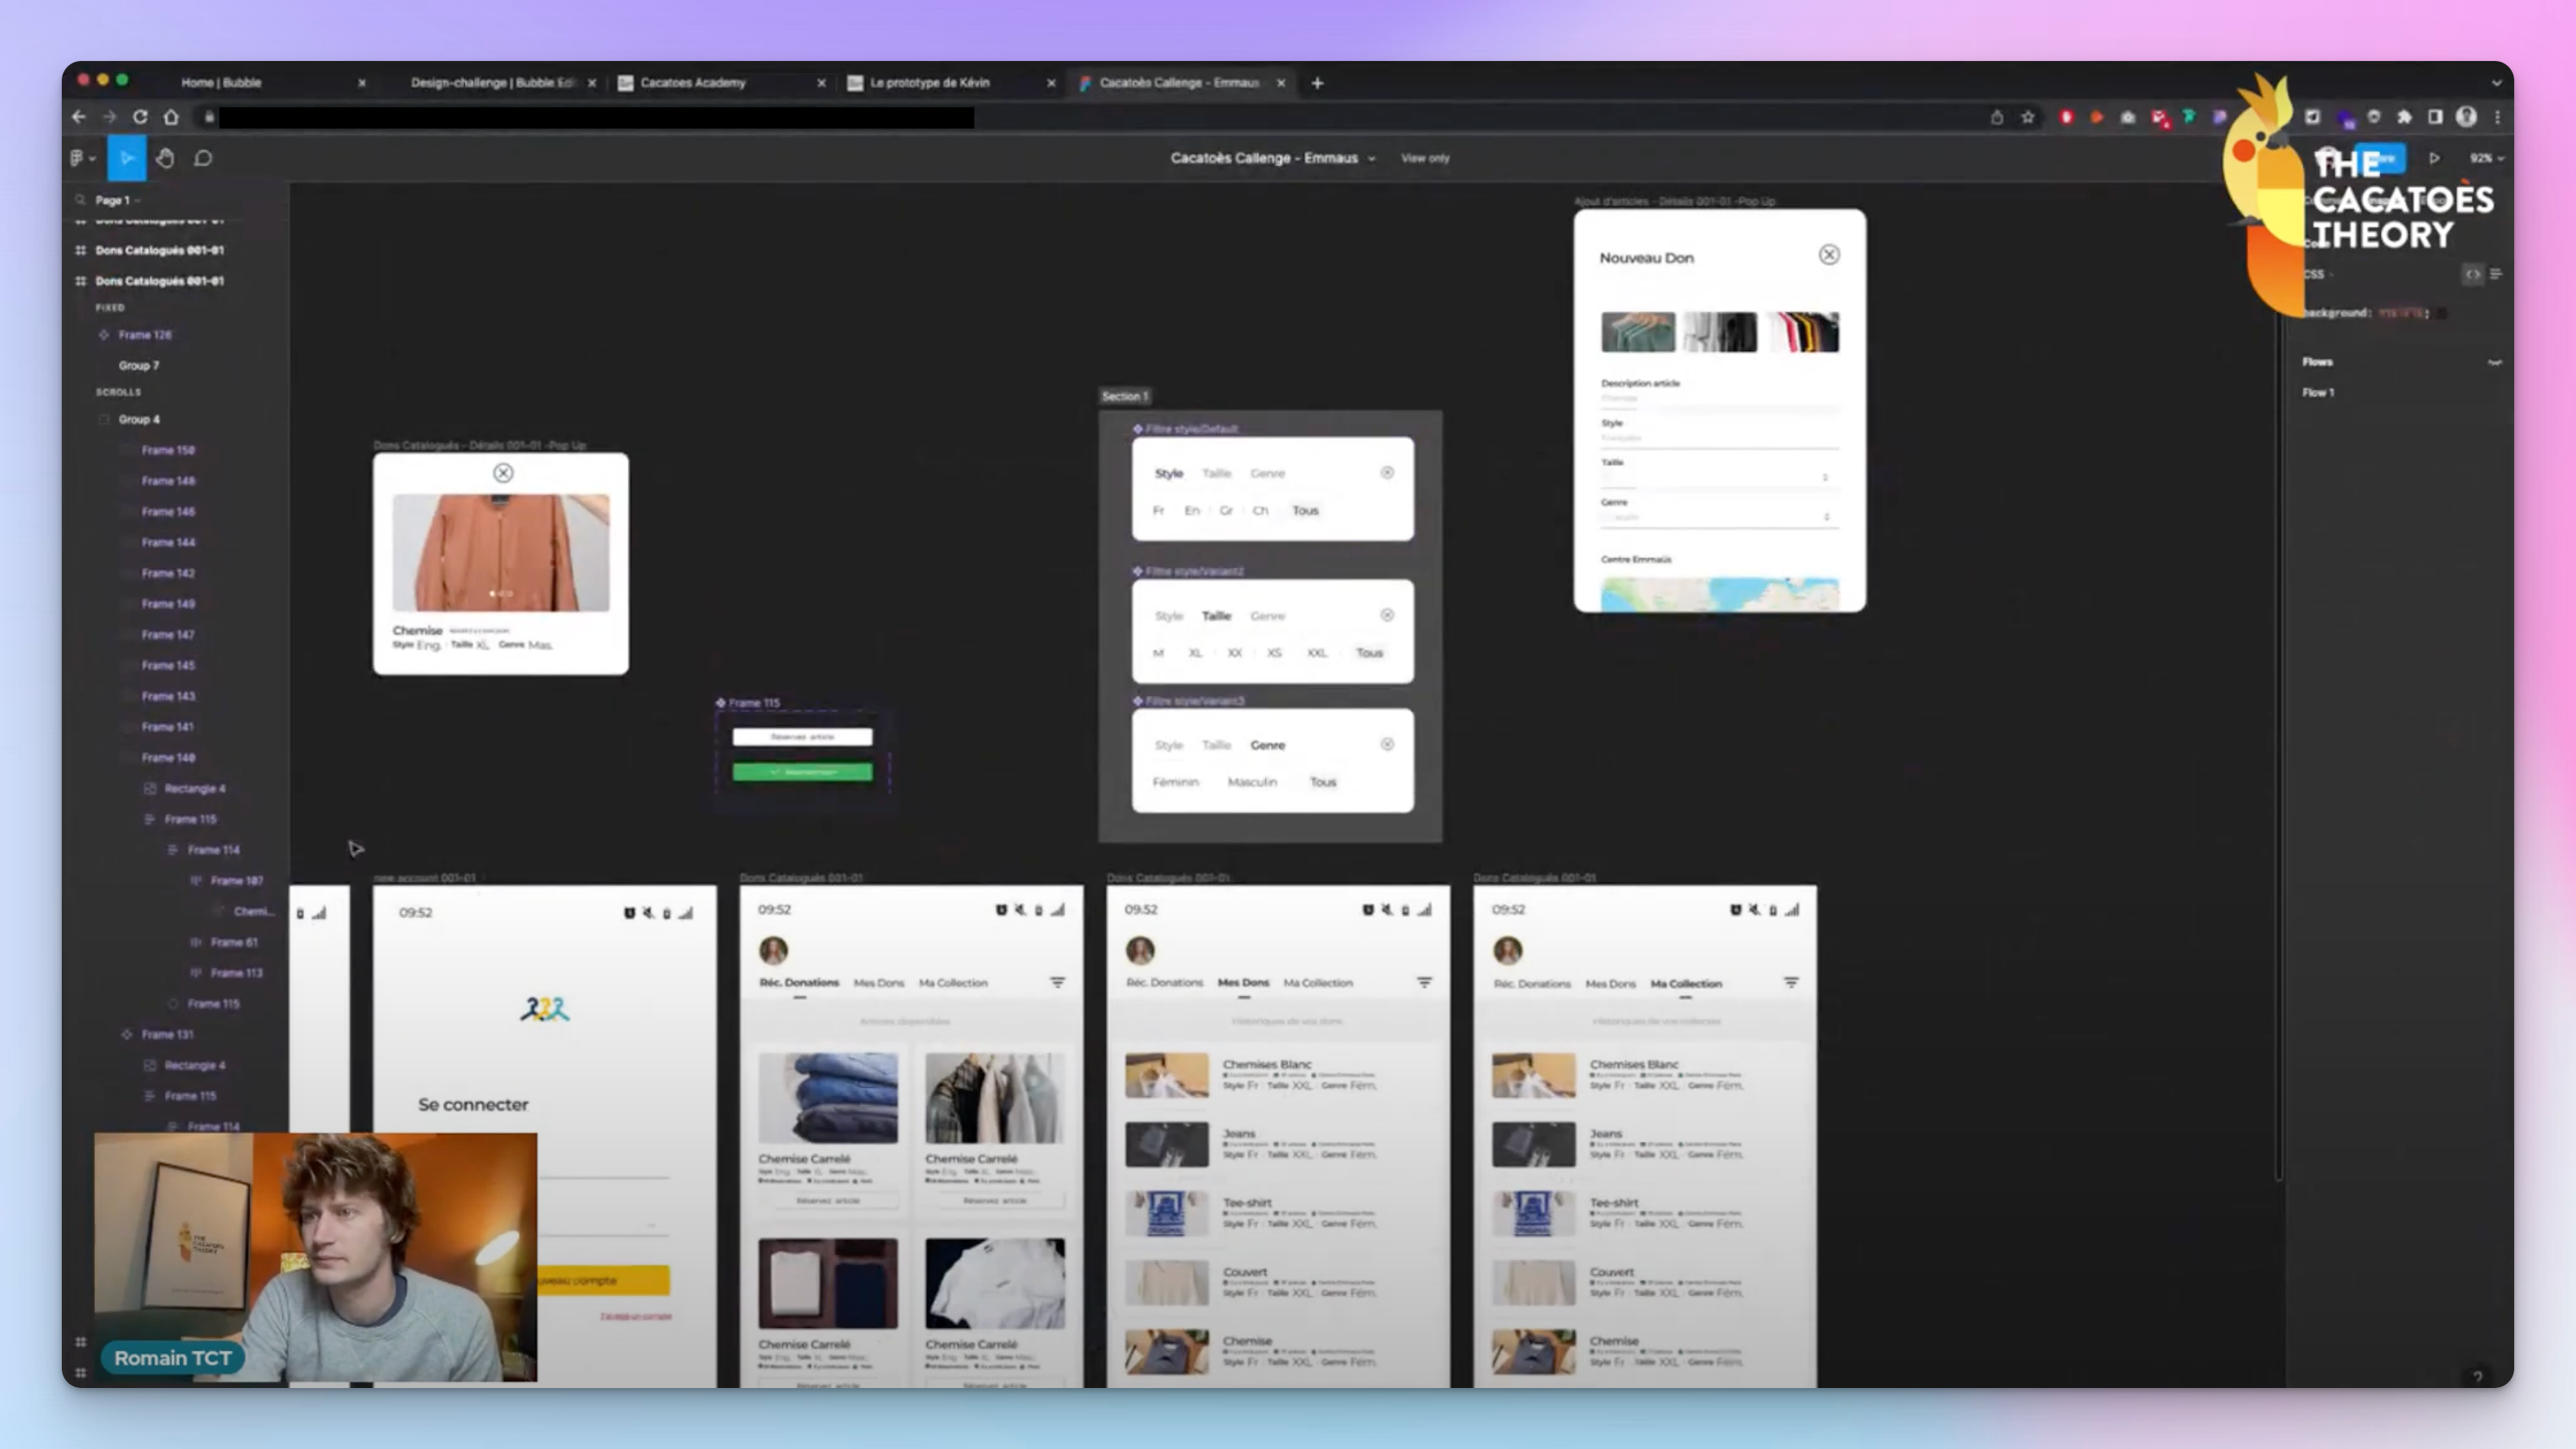Click the Present play icon
The width and height of the screenshot is (2576, 1449).
click(x=2434, y=158)
